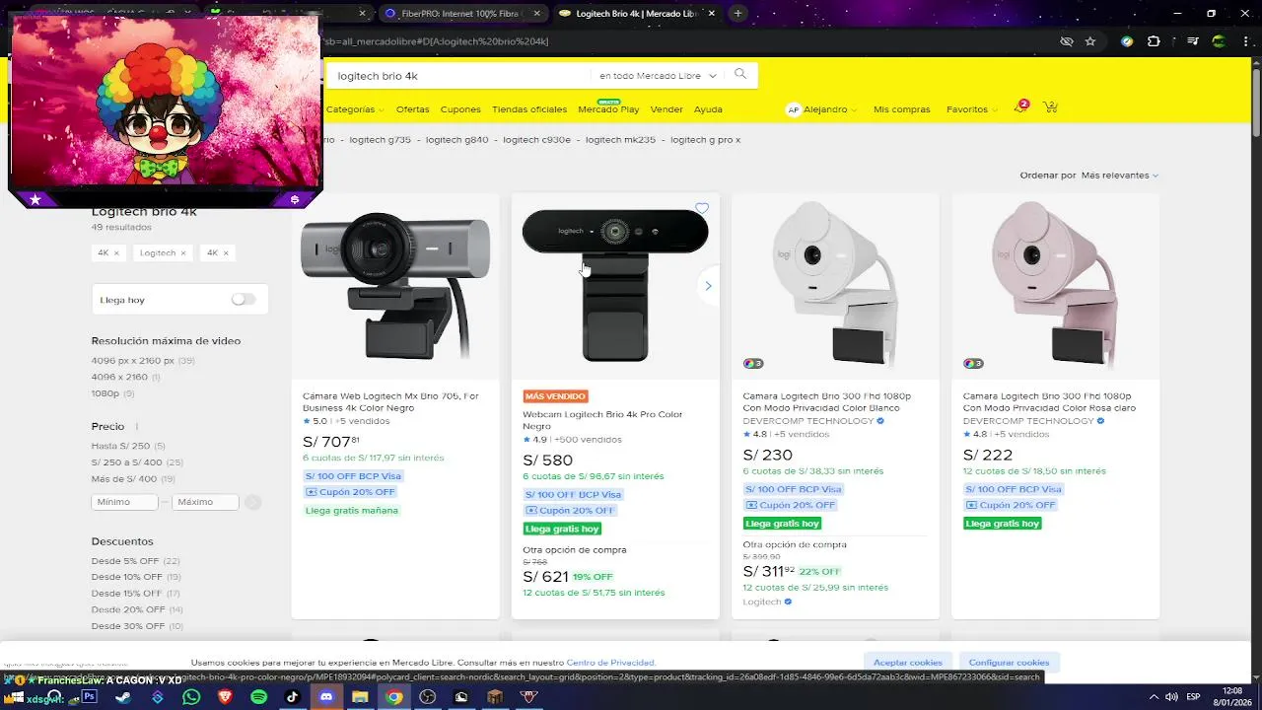Image resolution: width=1262 pixels, height=710 pixels.
Task: Open WhatsApp from the taskbar
Action: pos(191,696)
